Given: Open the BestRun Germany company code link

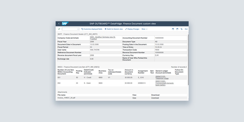Looking at the screenshot, I should click(x=103, y=38).
